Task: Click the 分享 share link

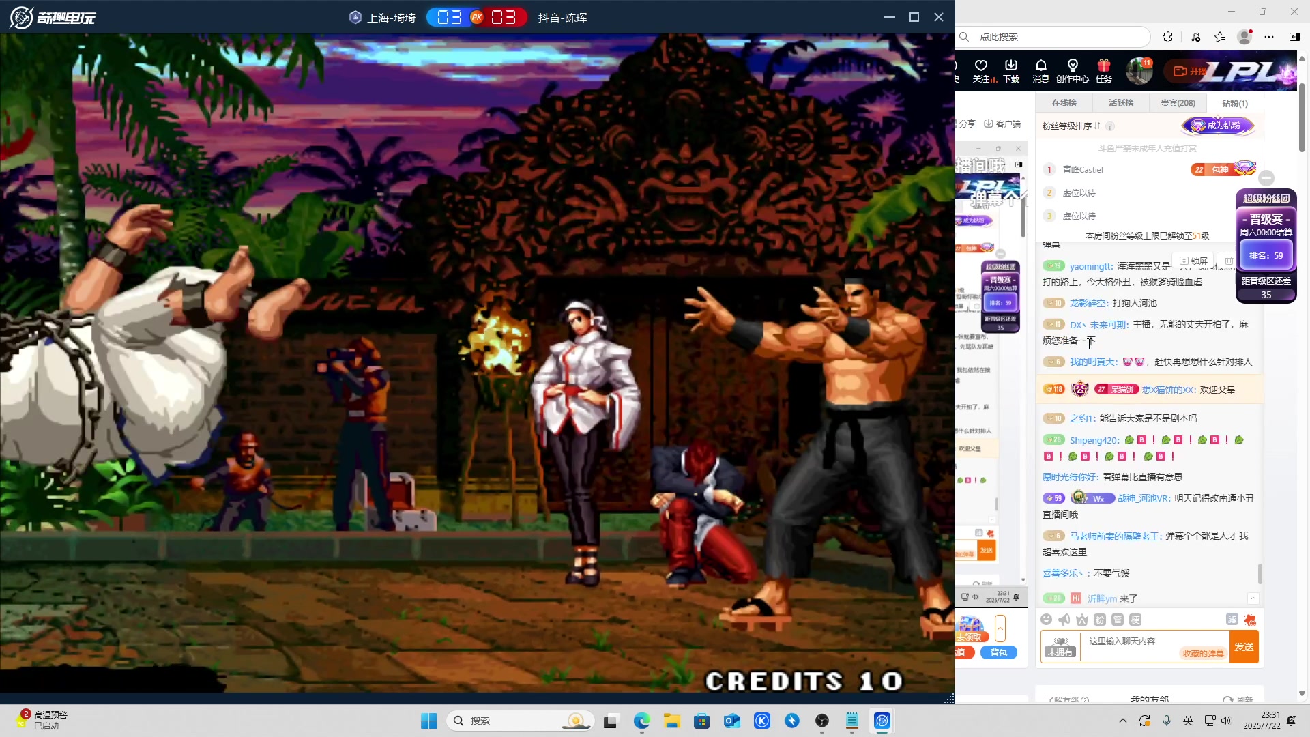Action: pyautogui.click(x=966, y=124)
